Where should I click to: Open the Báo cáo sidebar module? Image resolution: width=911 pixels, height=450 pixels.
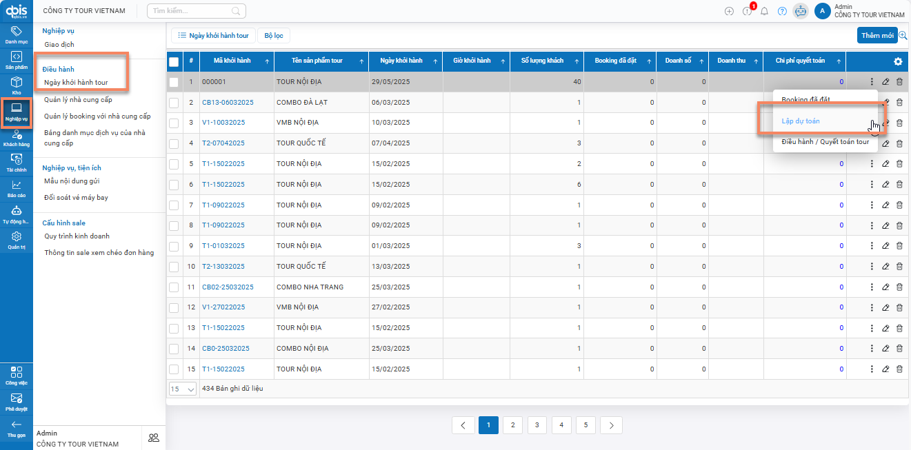pos(17,189)
